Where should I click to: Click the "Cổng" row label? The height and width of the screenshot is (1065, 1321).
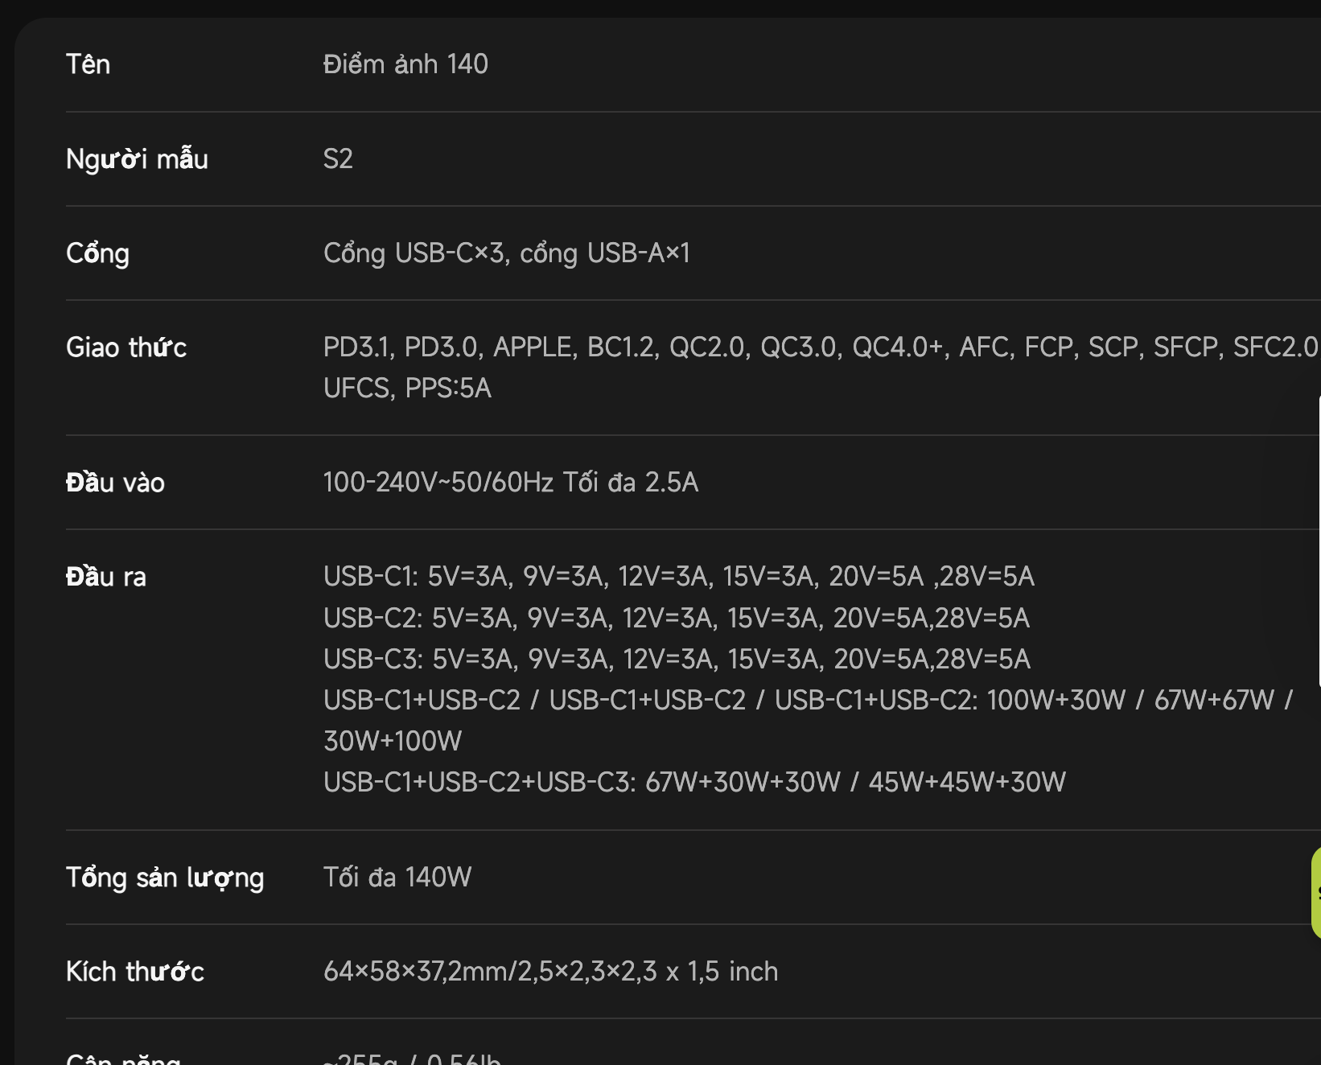[x=97, y=253]
